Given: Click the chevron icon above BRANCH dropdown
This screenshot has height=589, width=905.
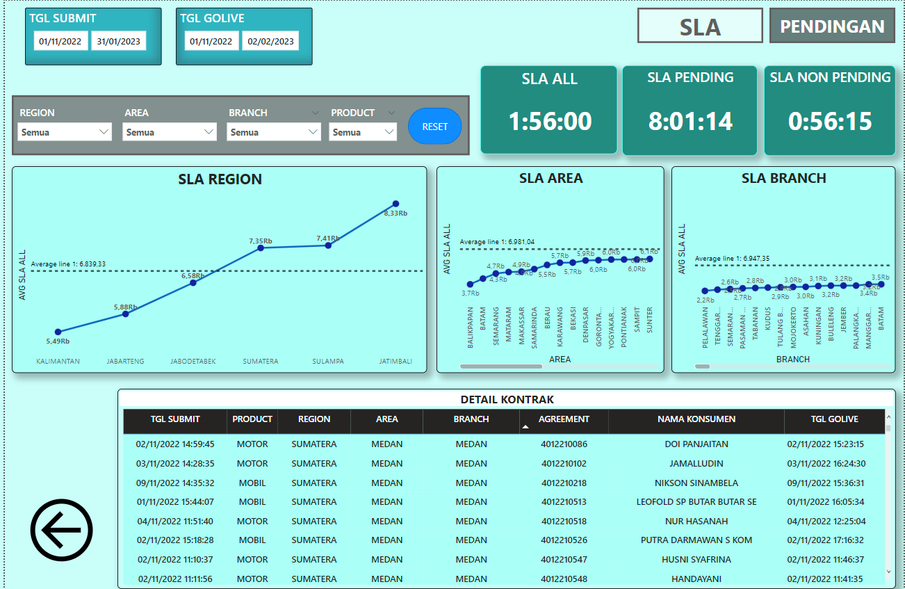Looking at the screenshot, I should (316, 113).
